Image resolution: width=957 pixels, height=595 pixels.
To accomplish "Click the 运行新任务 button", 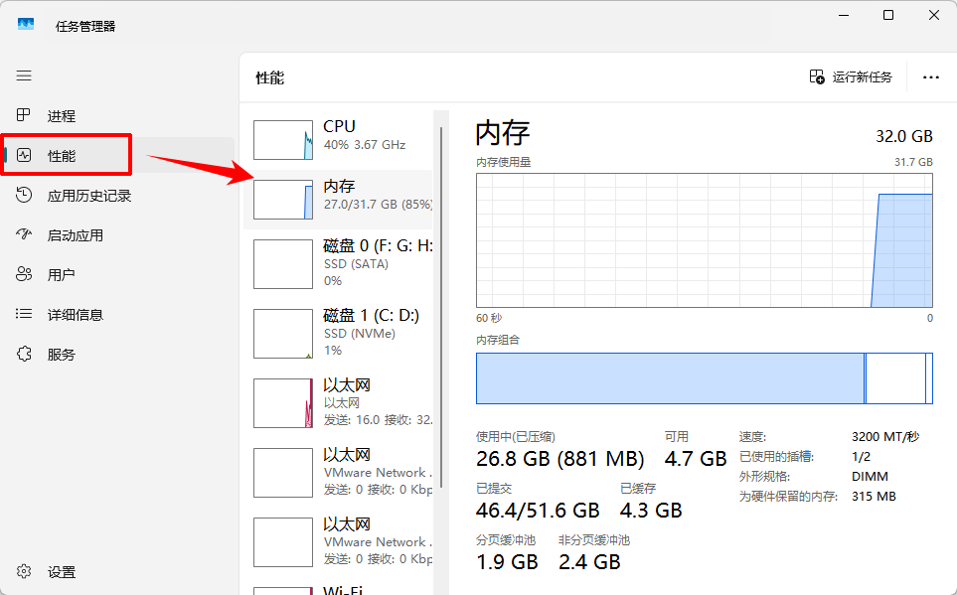I will [x=851, y=76].
